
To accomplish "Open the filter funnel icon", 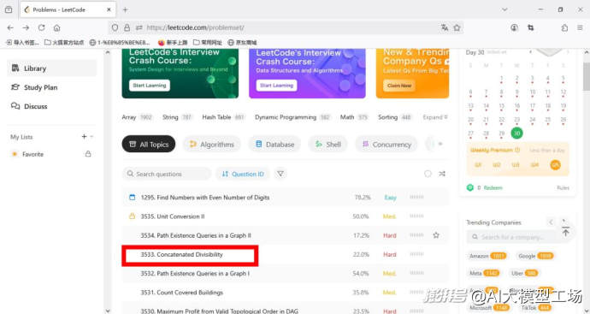I will click(280, 174).
